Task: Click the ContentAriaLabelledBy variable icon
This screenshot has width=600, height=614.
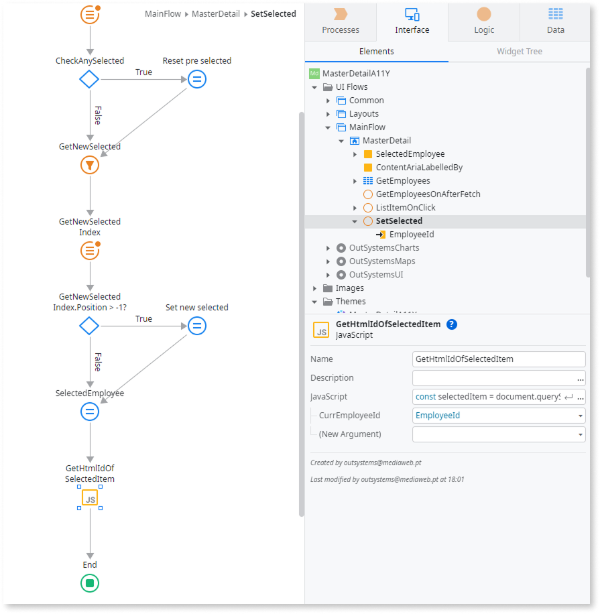Action: point(368,168)
